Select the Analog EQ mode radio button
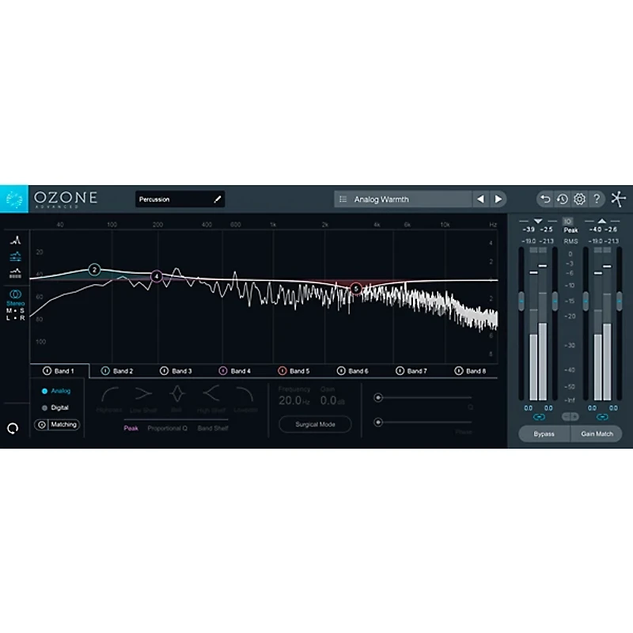Image resolution: width=633 pixels, height=633 pixels. [x=45, y=390]
